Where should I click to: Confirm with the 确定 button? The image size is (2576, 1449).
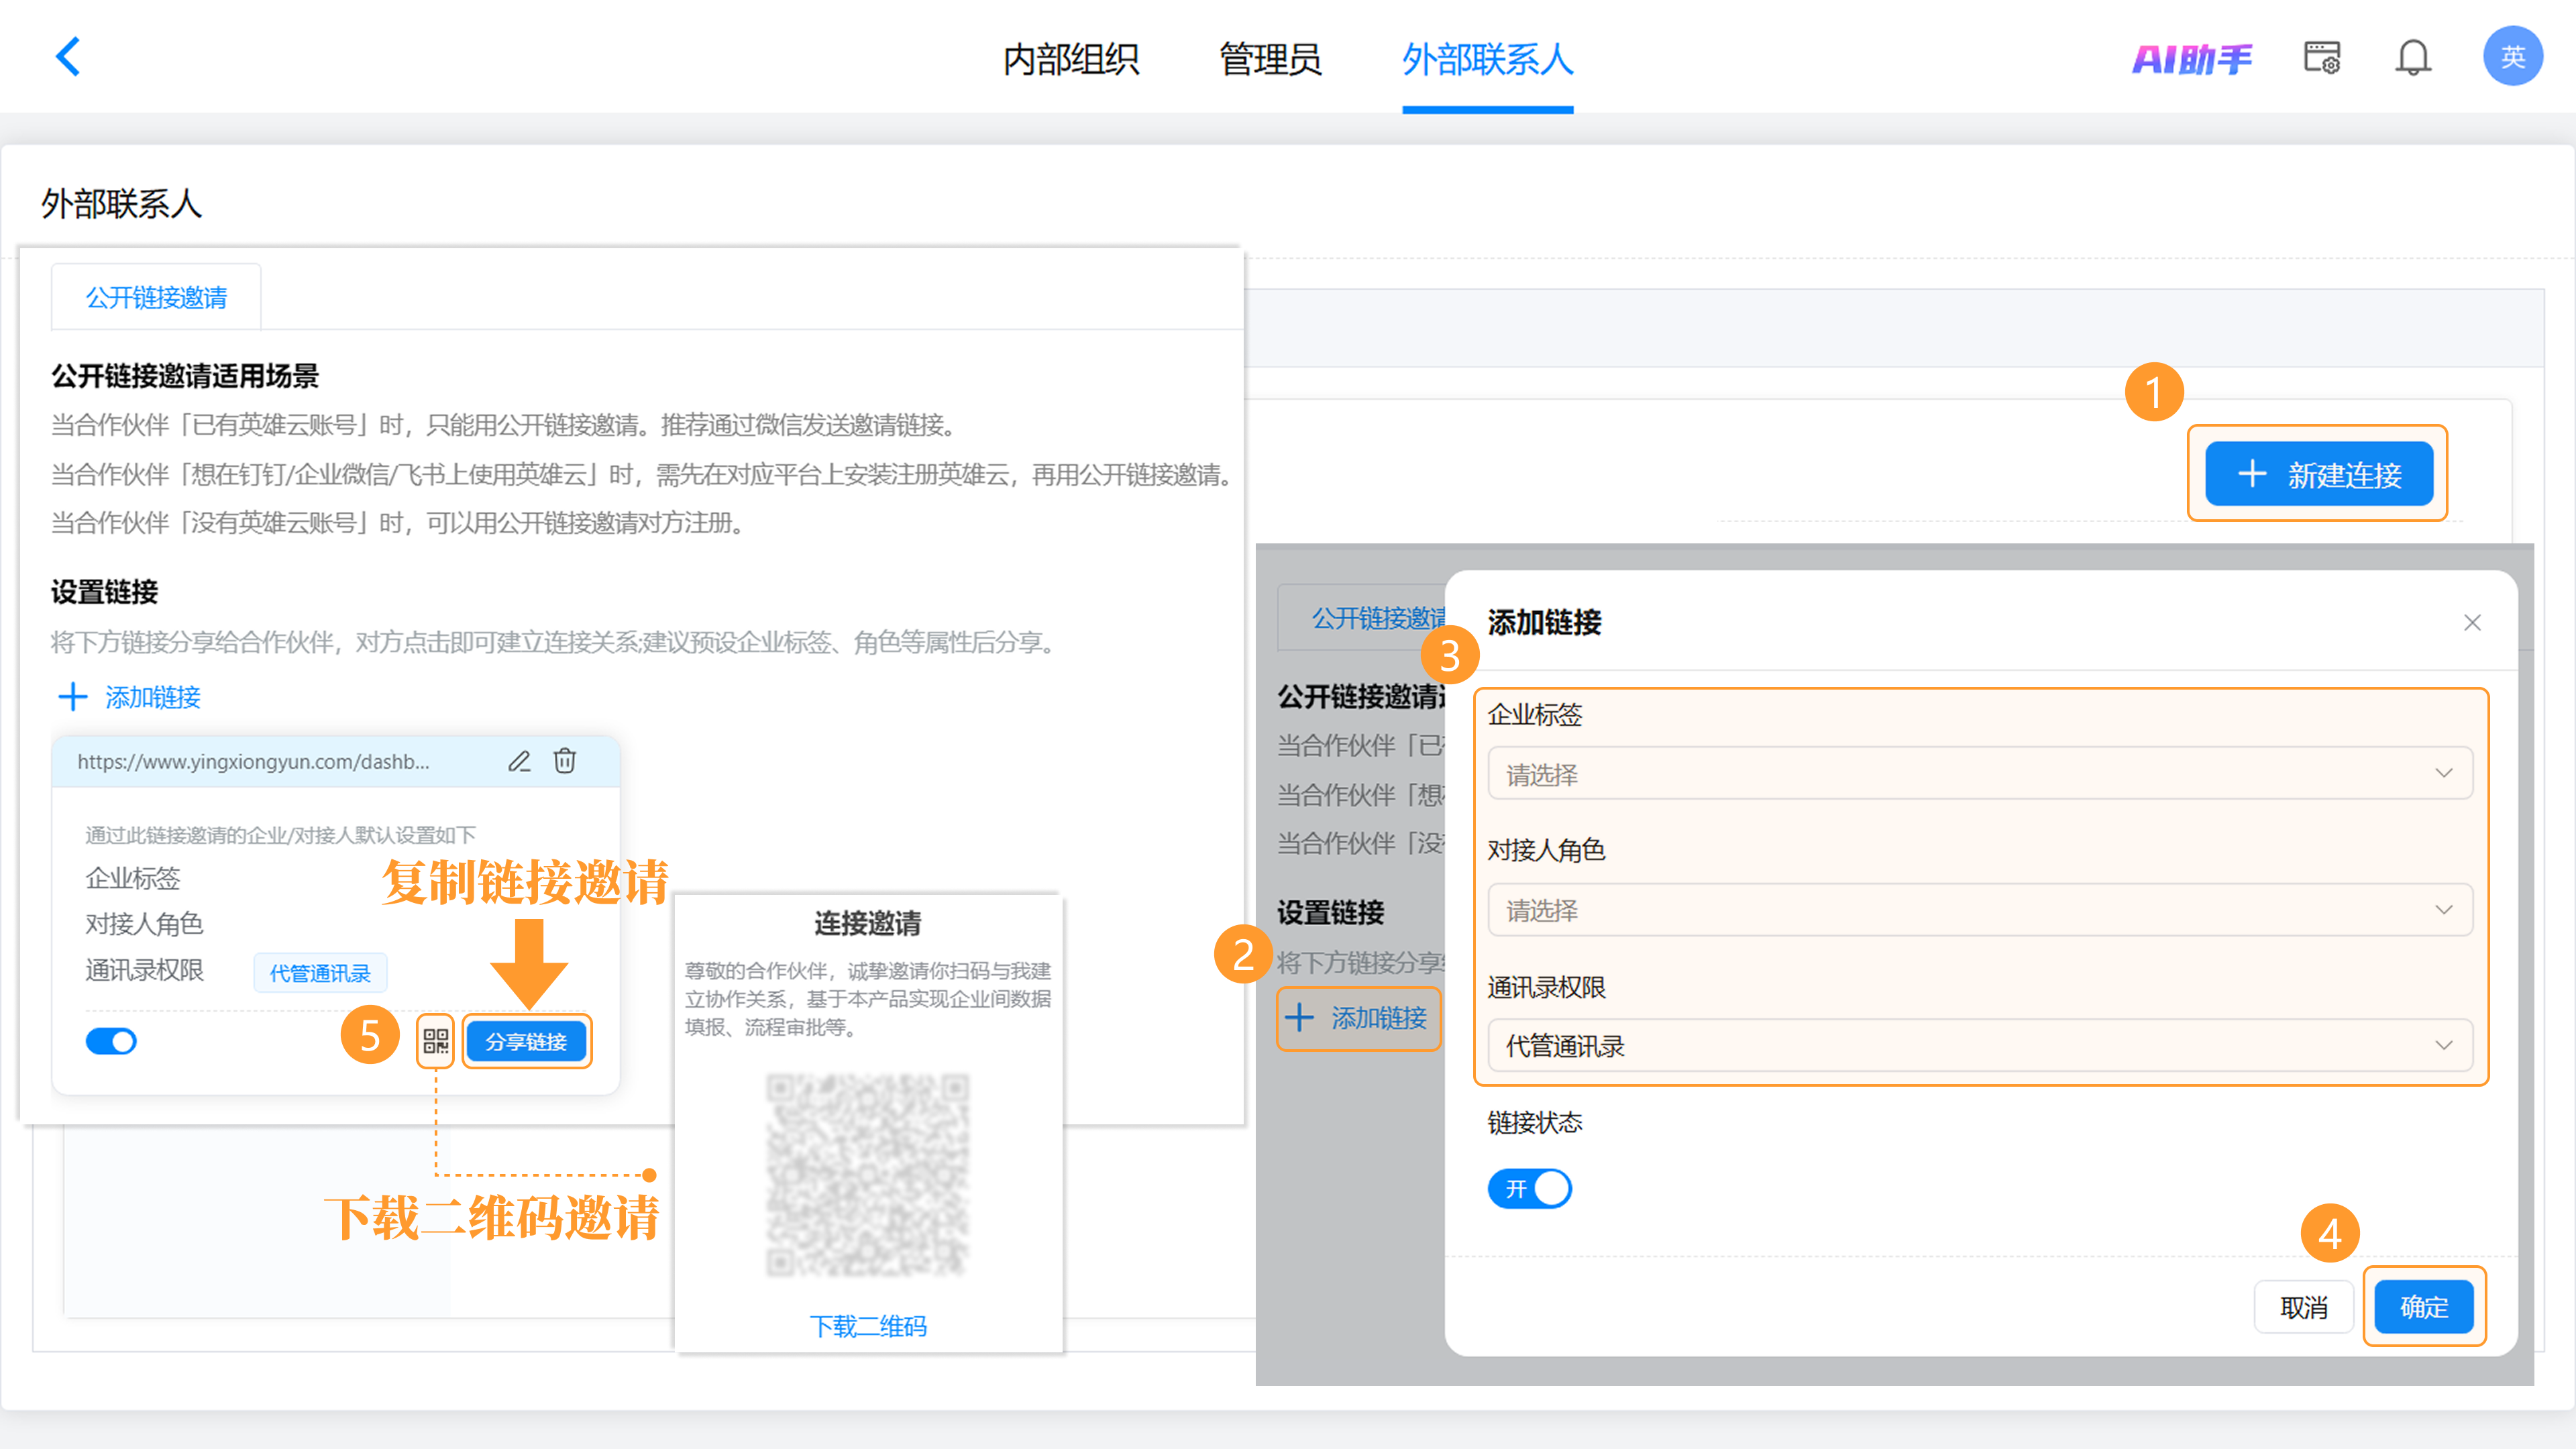pos(2424,1306)
